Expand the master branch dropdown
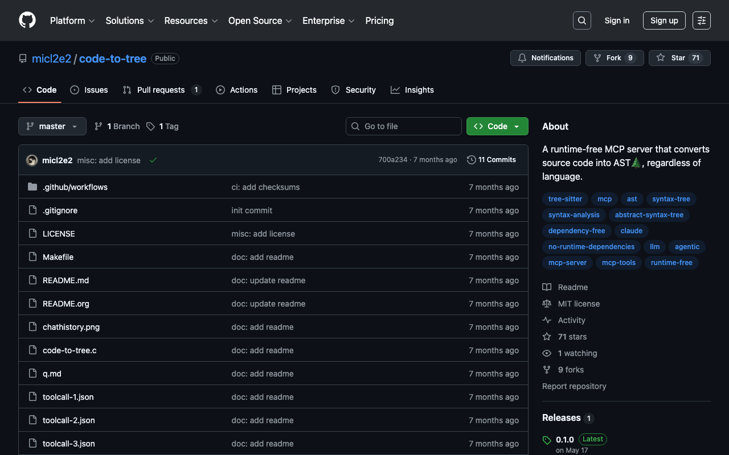This screenshot has height=455, width=729. [x=52, y=126]
